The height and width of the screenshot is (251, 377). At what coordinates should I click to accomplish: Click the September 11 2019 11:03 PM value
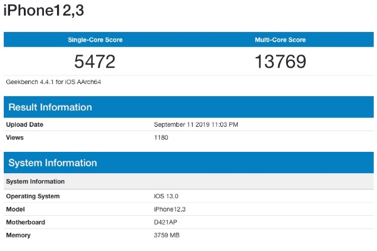(196, 124)
